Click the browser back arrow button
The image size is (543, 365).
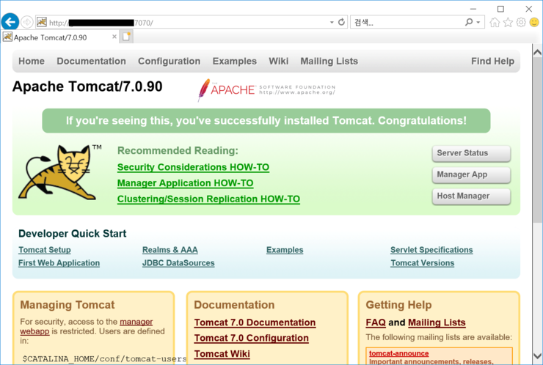10,22
